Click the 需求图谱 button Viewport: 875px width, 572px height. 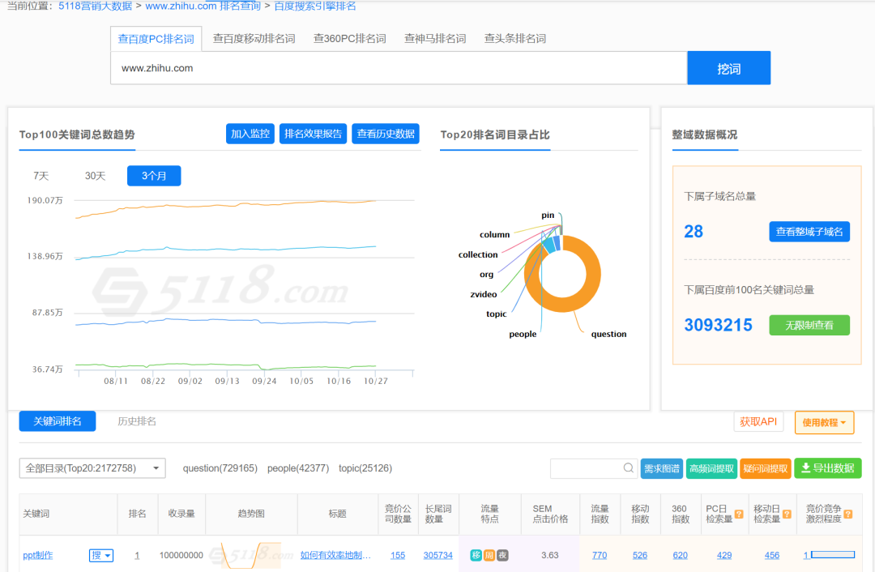tap(662, 468)
